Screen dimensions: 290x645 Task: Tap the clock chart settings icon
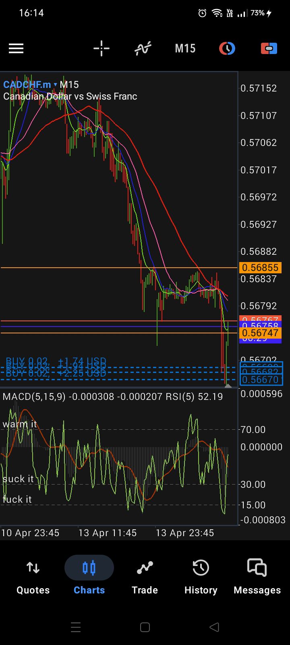(227, 49)
